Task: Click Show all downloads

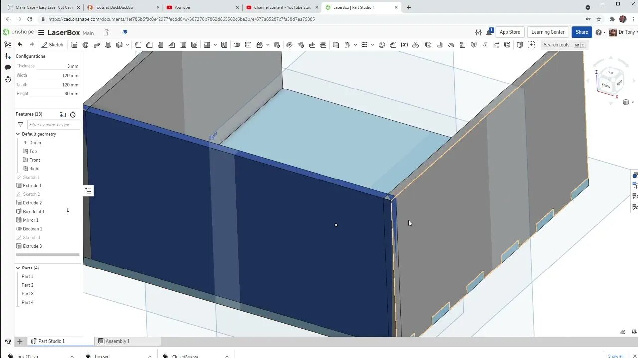Action: point(615,356)
